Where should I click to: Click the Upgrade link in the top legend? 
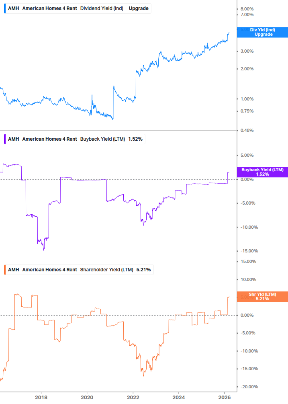(138, 8)
